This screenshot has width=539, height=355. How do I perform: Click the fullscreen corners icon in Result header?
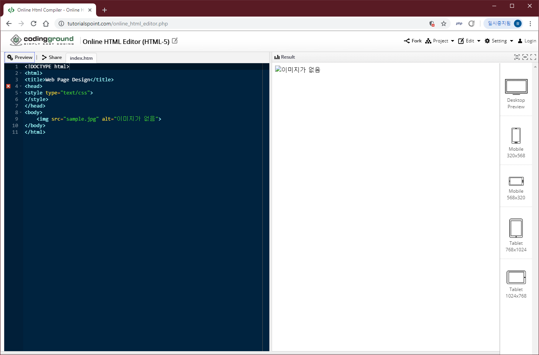[x=533, y=57]
